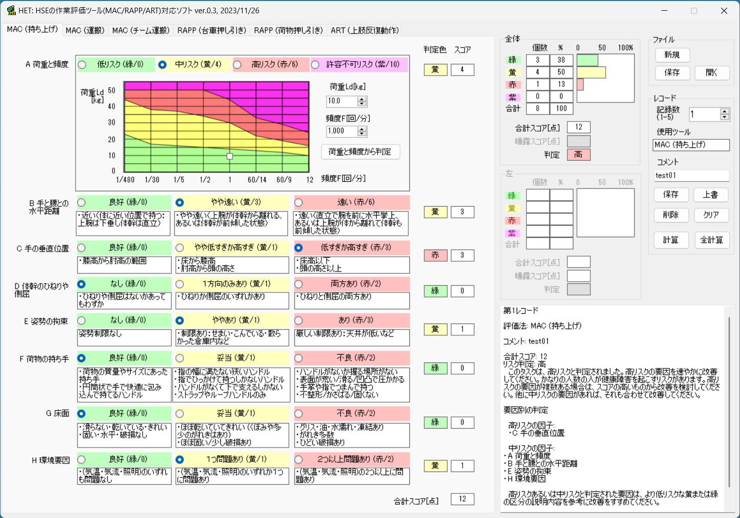This screenshot has height=518, width=740.
Task: Click inside the コメント field showing test01
Action: click(691, 176)
